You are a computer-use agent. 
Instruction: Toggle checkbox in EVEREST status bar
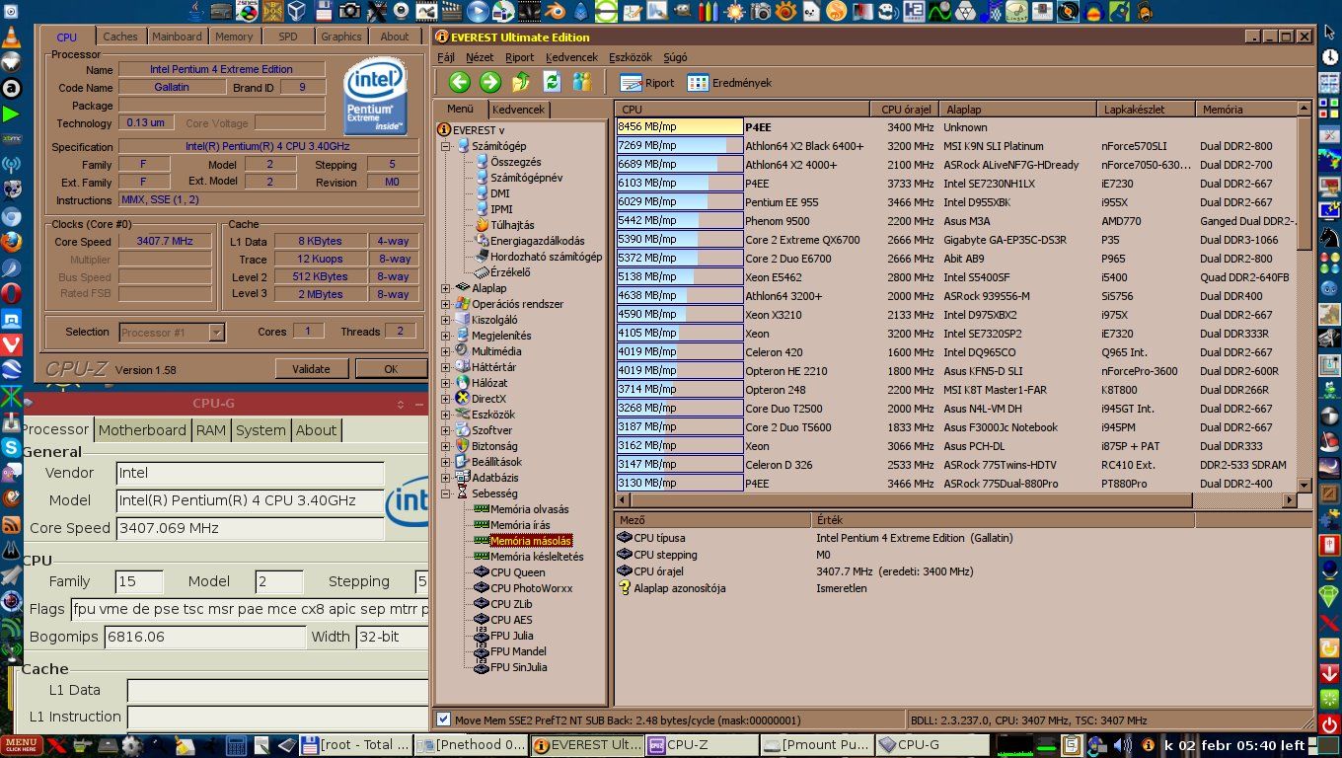point(443,720)
